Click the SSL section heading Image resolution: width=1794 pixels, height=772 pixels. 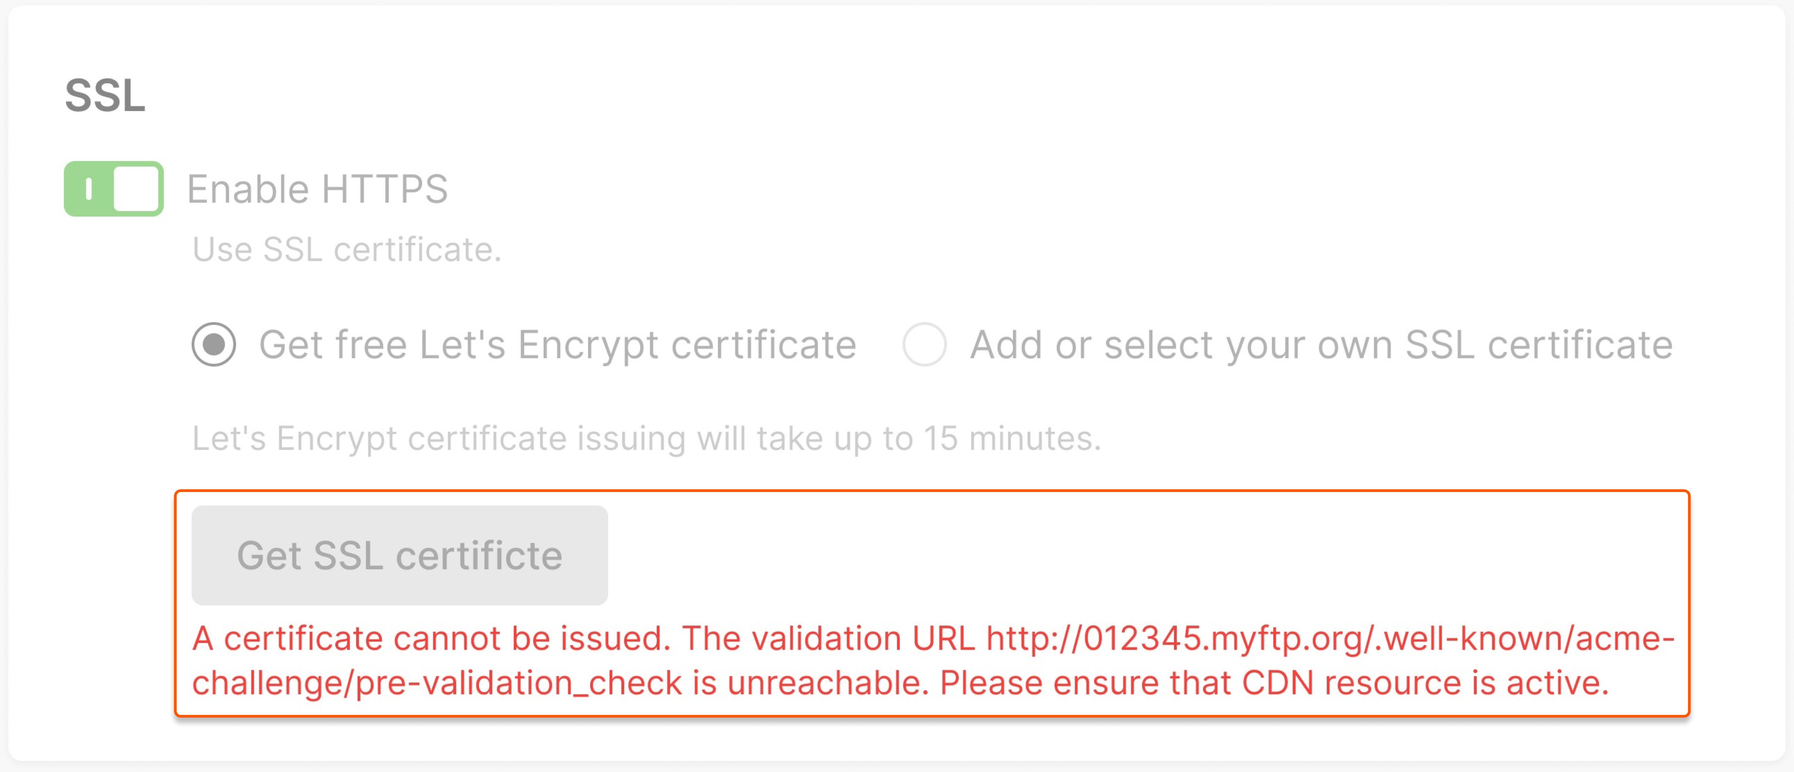pos(105,95)
